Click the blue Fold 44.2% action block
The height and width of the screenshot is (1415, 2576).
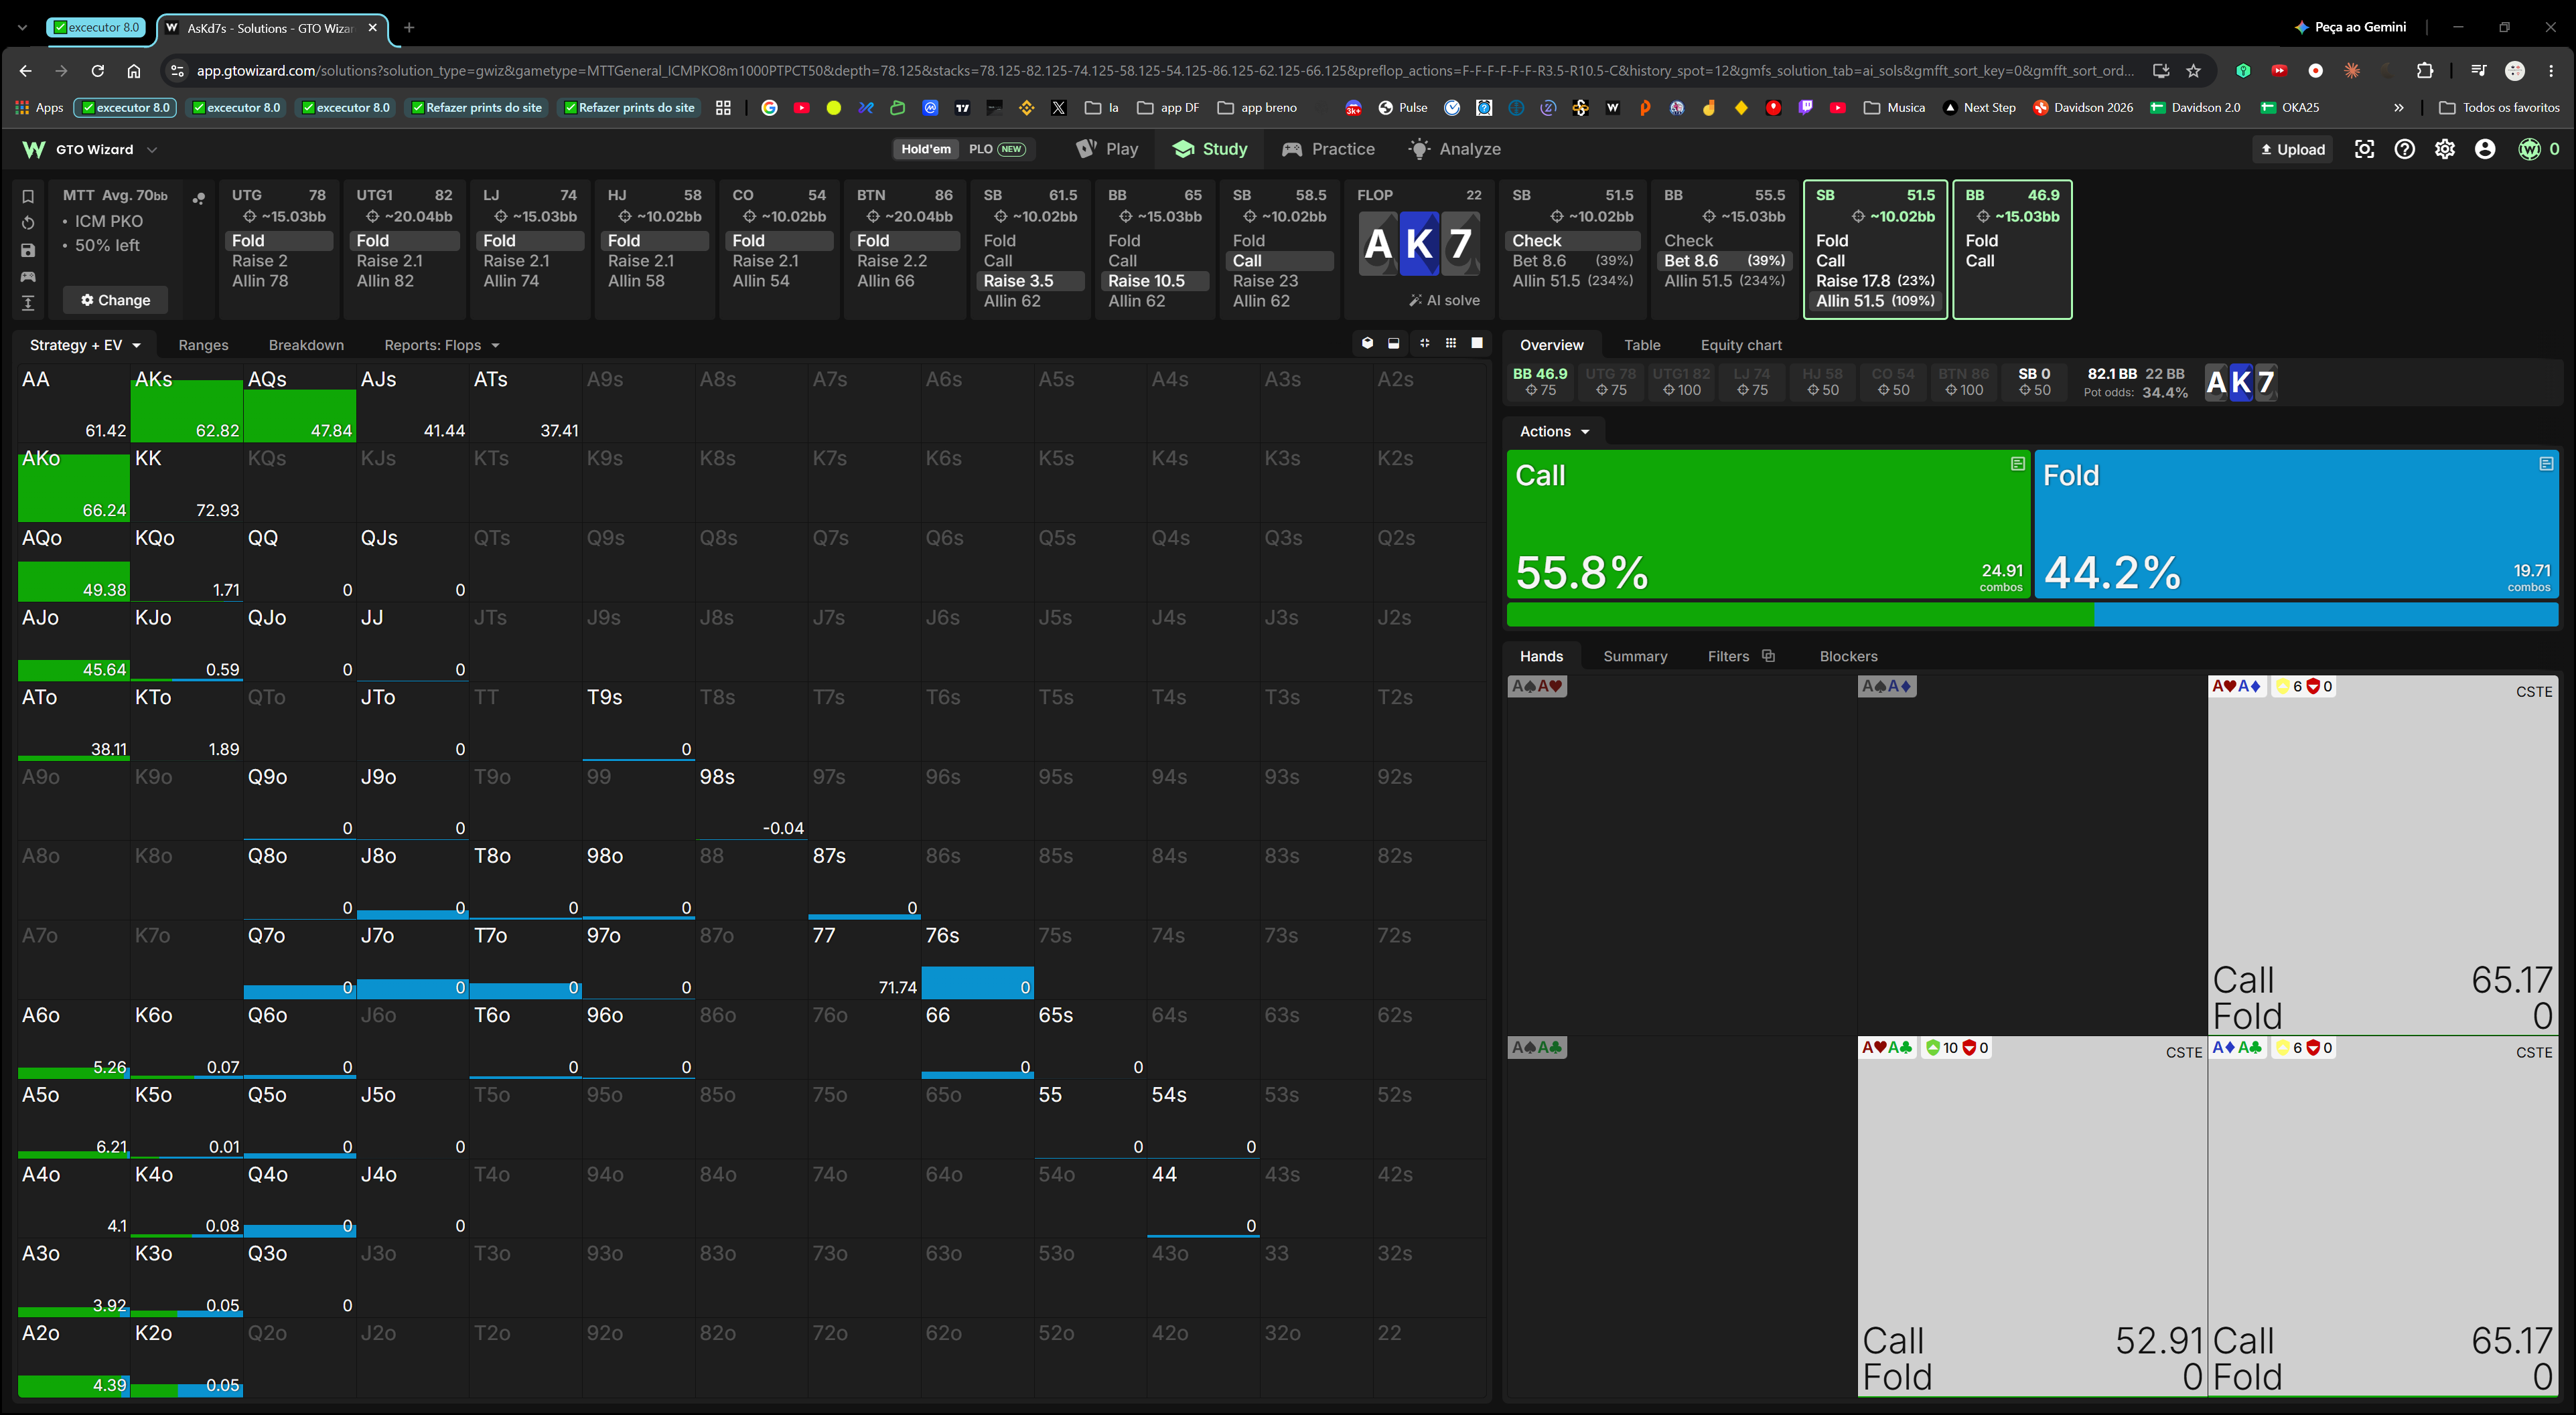(x=2296, y=523)
